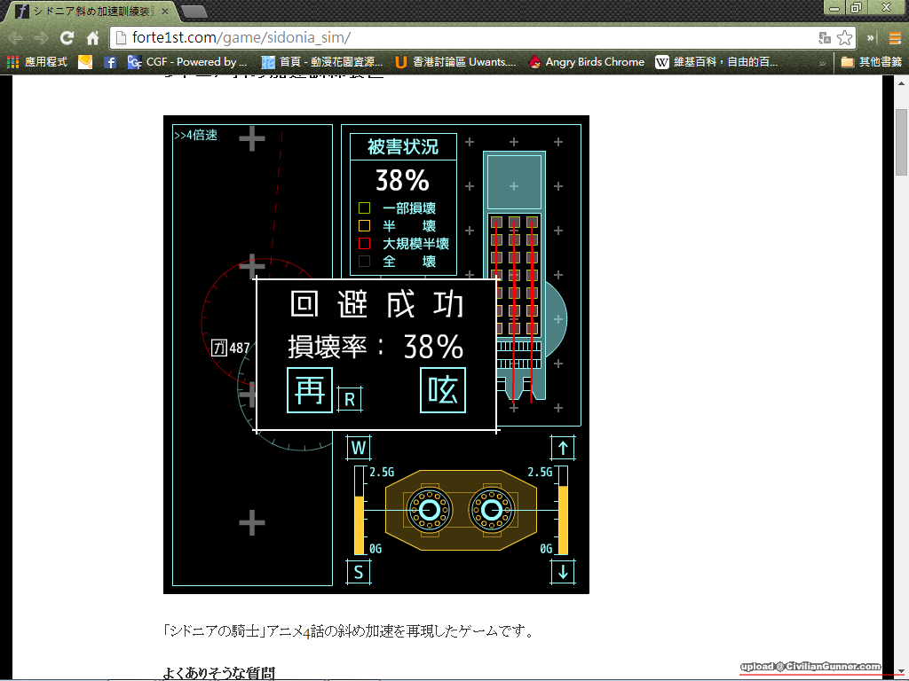Click the scrollbar down arrow
Image resolution: width=909 pixels, height=681 pixels.
(x=901, y=671)
